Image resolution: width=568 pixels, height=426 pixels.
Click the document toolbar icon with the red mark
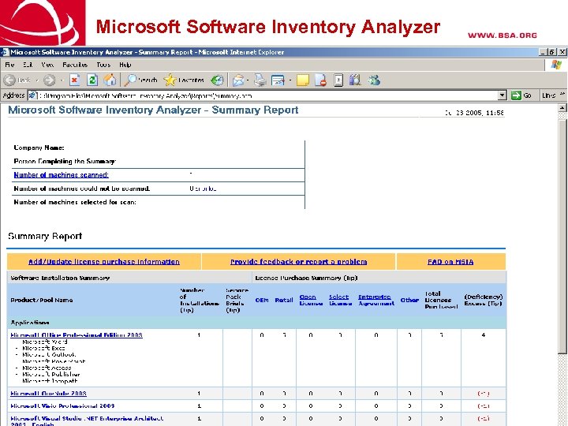click(320, 80)
